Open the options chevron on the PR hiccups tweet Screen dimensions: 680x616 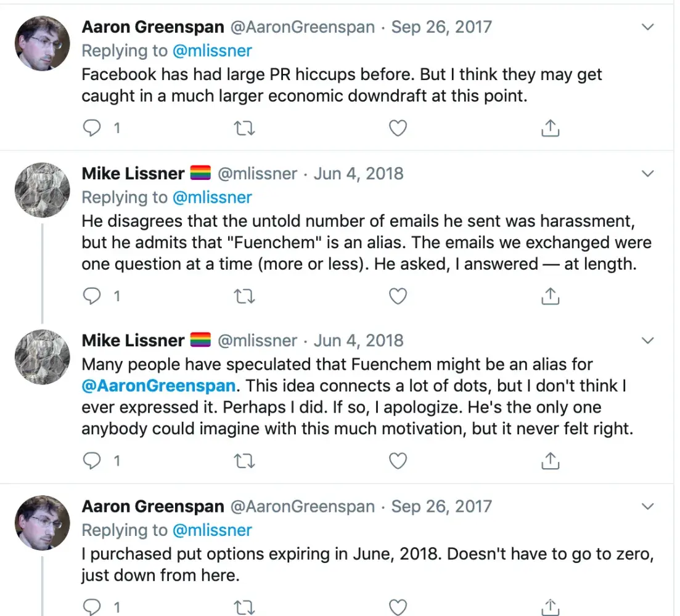coord(647,27)
